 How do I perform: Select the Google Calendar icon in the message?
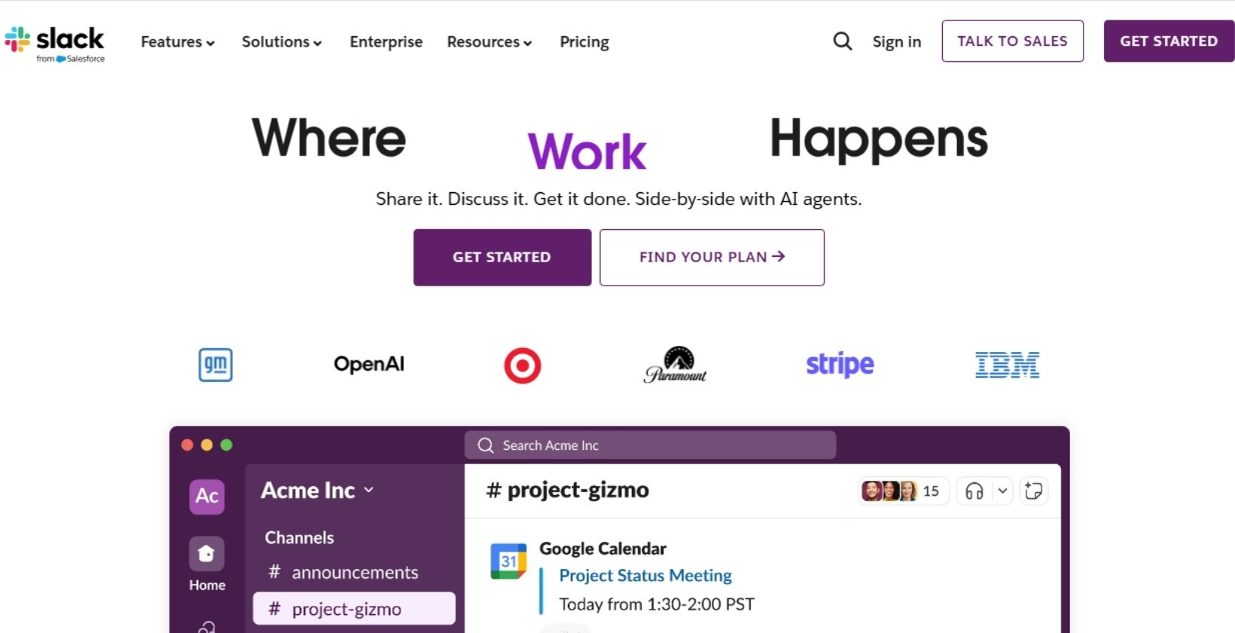pos(508,559)
